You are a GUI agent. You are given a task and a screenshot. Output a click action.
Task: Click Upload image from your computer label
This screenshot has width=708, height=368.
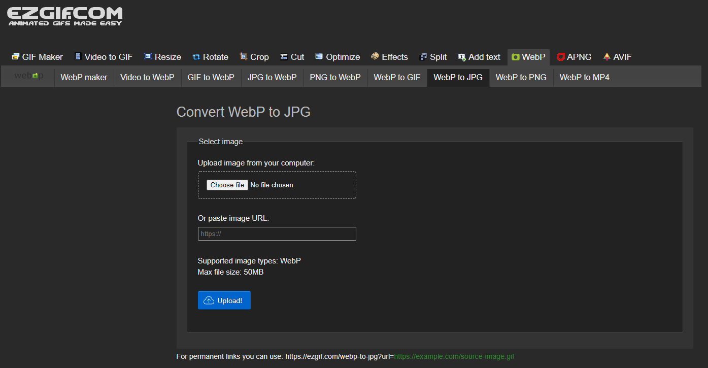[256, 163]
